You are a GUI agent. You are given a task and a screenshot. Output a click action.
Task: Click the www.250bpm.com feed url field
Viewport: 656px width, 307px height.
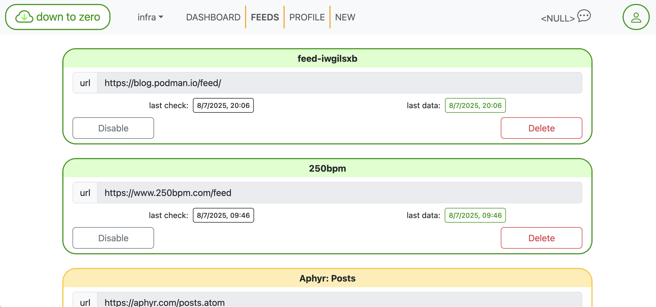coord(340,193)
